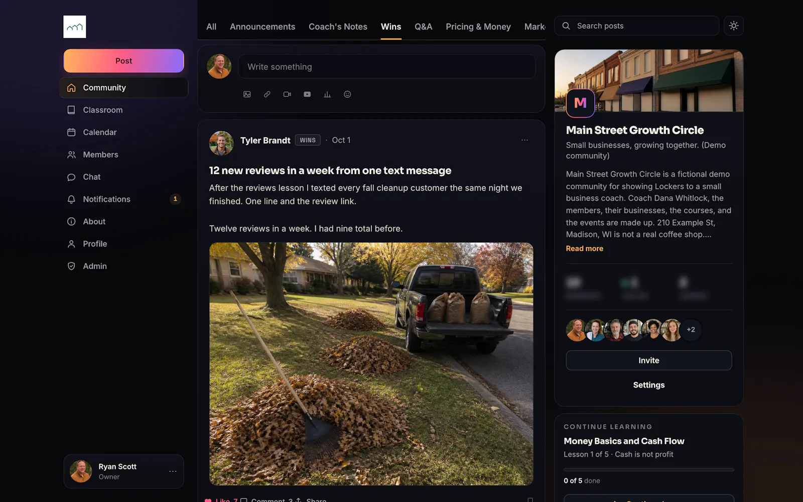This screenshot has height=502, width=803.
Task: Click the Write something input box
Action: [387, 67]
